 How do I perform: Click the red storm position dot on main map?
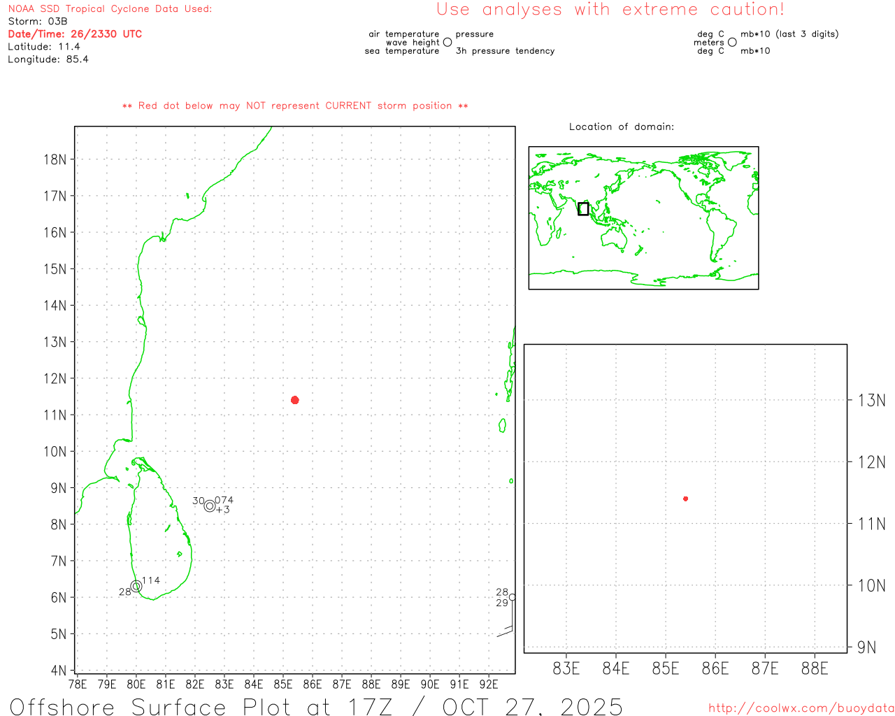pos(295,400)
